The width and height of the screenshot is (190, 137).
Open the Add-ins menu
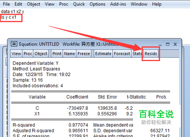click(118, 4)
